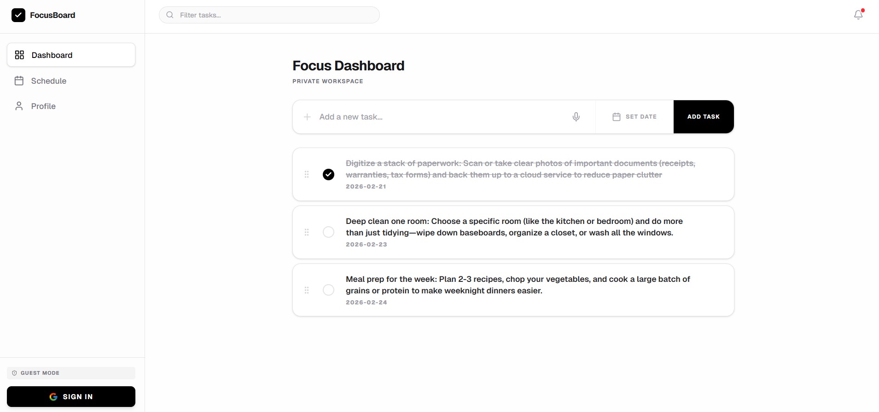Open notifications via the bell icon
The image size is (879, 412).
(x=858, y=15)
